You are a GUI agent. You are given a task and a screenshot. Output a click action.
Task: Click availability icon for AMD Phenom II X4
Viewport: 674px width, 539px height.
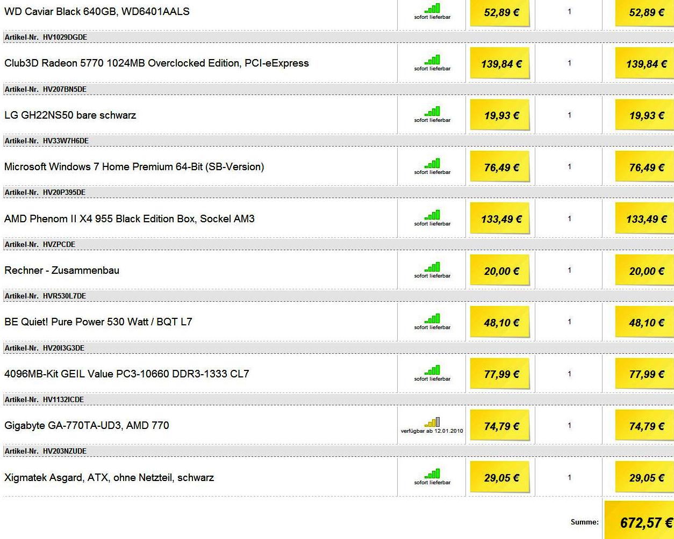[432, 215]
